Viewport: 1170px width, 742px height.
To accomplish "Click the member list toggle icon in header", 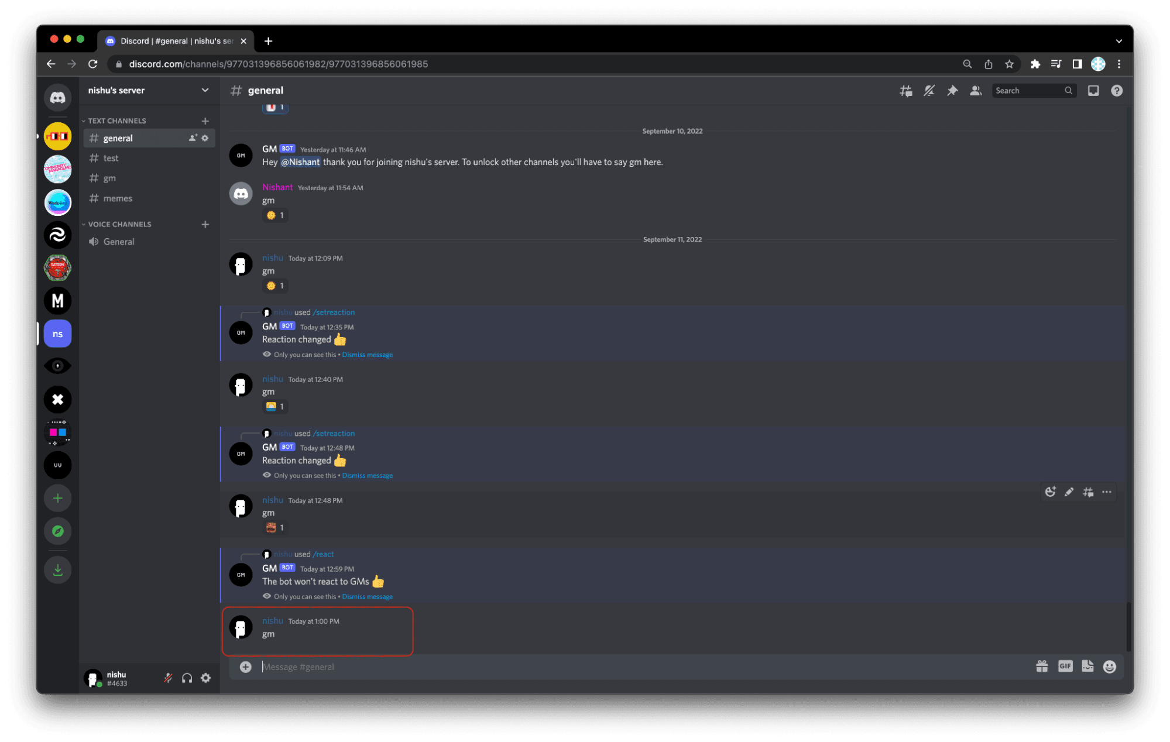I will (976, 90).
